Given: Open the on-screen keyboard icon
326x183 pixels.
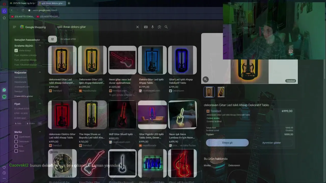Looking at the screenshot, I should click(x=146, y=27).
